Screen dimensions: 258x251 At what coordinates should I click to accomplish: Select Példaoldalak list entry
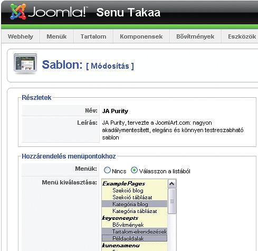(x=135, y=238)
